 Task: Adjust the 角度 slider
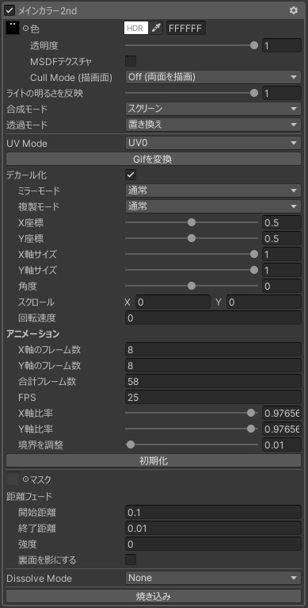[x=192, y=287]
